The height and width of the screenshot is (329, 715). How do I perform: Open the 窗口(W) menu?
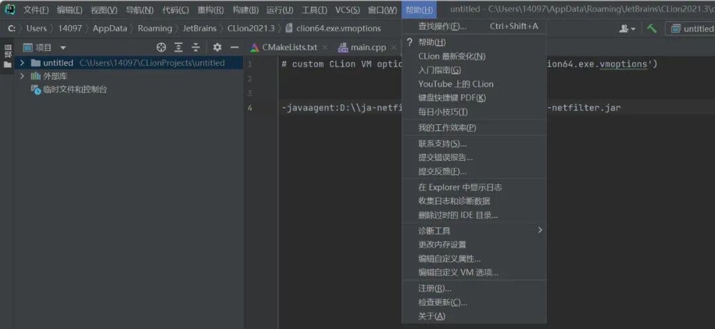pos(382,9)
